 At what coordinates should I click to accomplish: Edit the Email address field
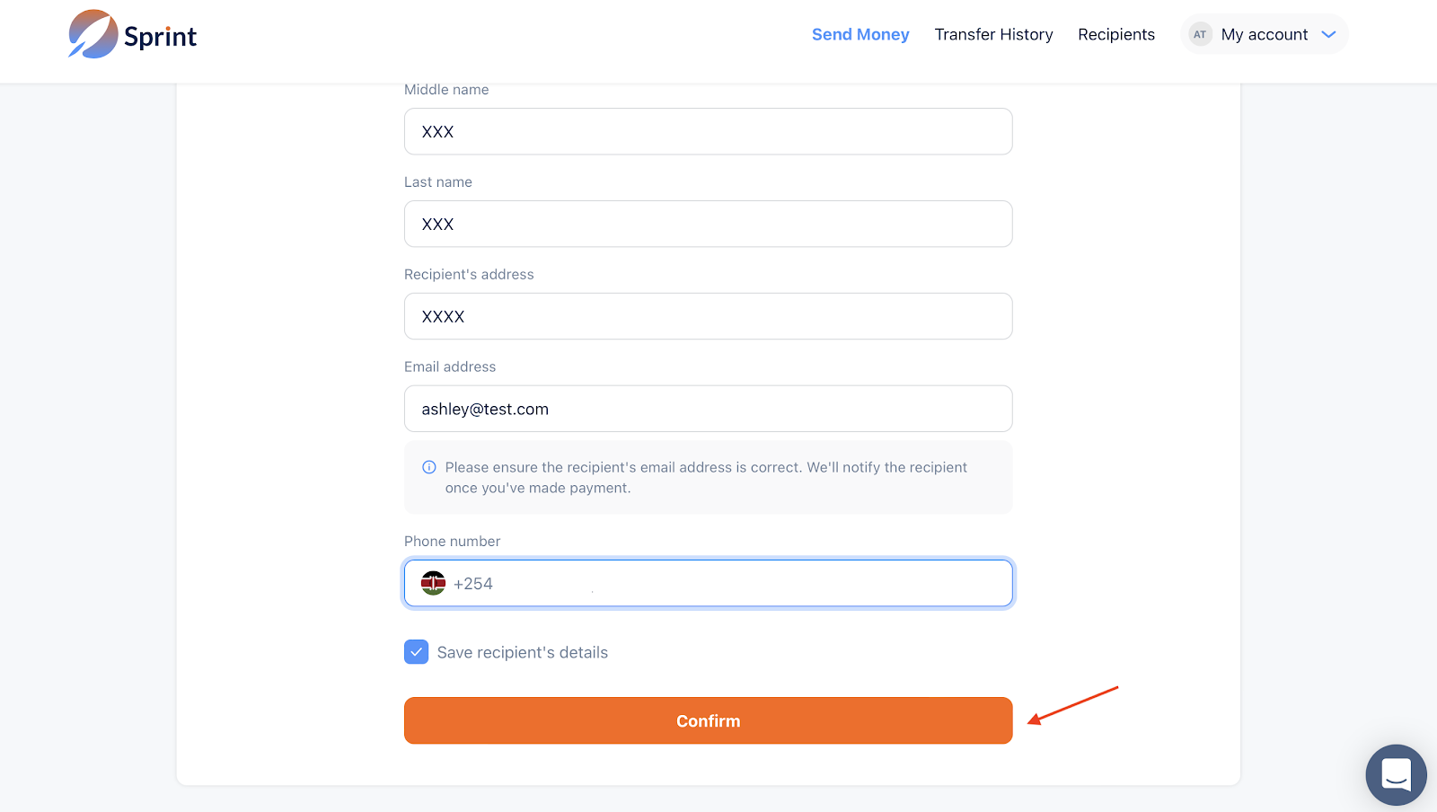click(708, 410)
